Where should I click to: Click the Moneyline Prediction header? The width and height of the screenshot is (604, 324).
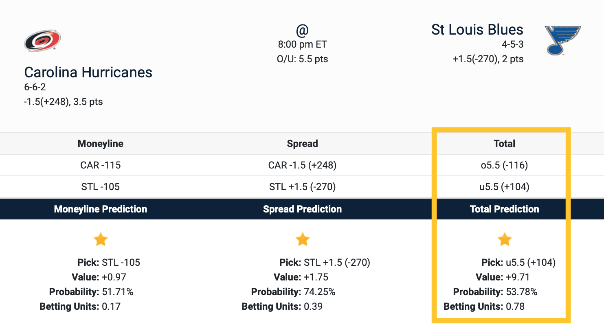pyautogui.click(x=101, y=209)
